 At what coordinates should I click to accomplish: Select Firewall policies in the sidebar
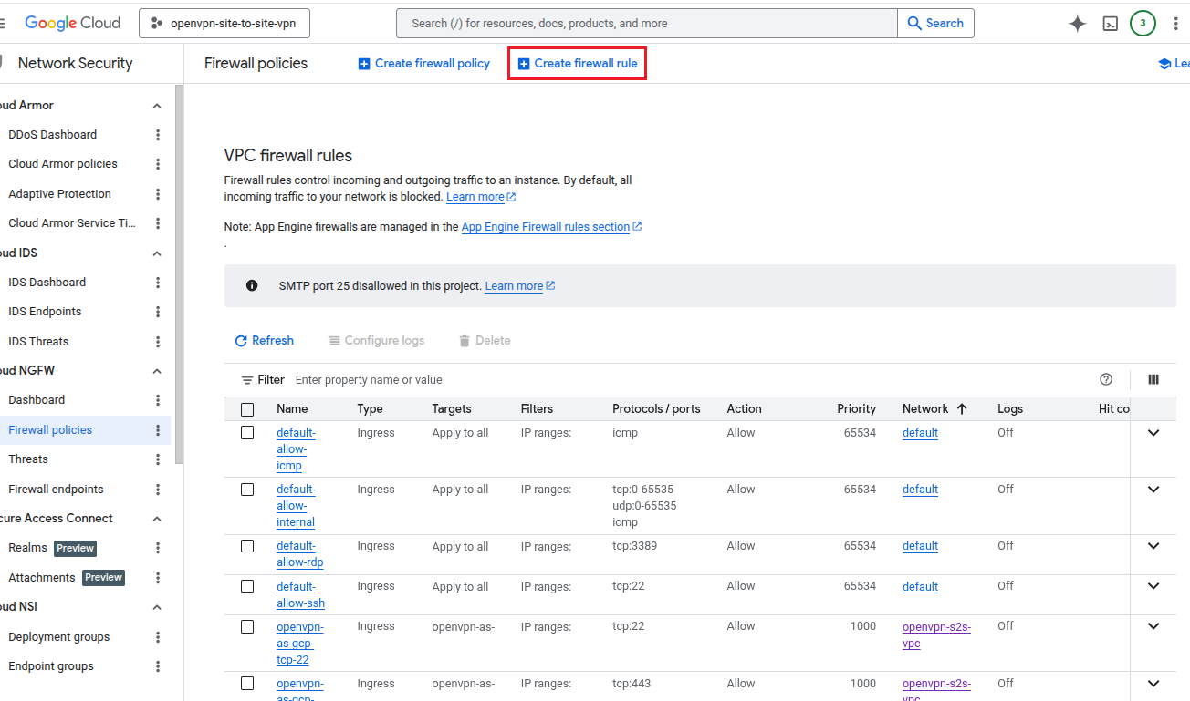pyautogui.click(x=50, y=430)
